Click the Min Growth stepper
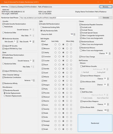The image size is (113, 134). tap(17, 42)
